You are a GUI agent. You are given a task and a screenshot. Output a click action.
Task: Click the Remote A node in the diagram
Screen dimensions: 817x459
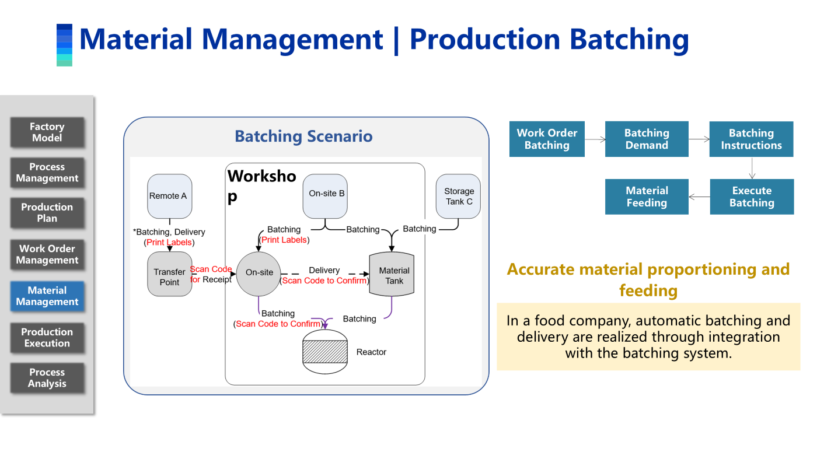(x=169, y=196)
